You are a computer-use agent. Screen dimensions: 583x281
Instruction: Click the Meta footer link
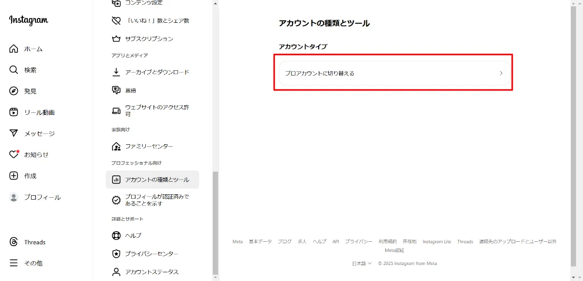tap(238, 241)
